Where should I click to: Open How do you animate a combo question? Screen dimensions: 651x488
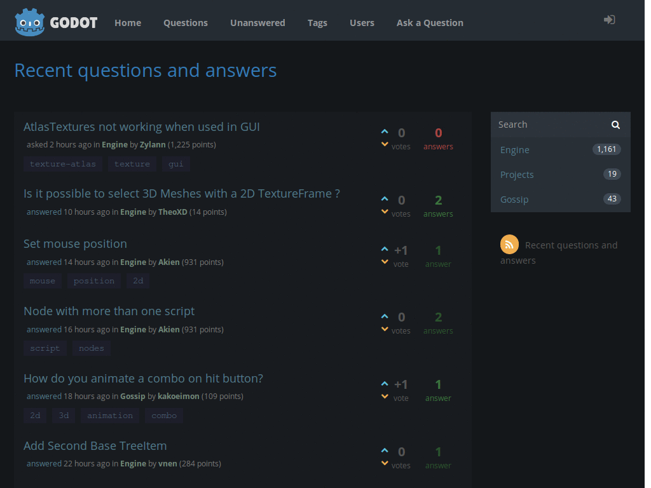[x=143, y=378]
